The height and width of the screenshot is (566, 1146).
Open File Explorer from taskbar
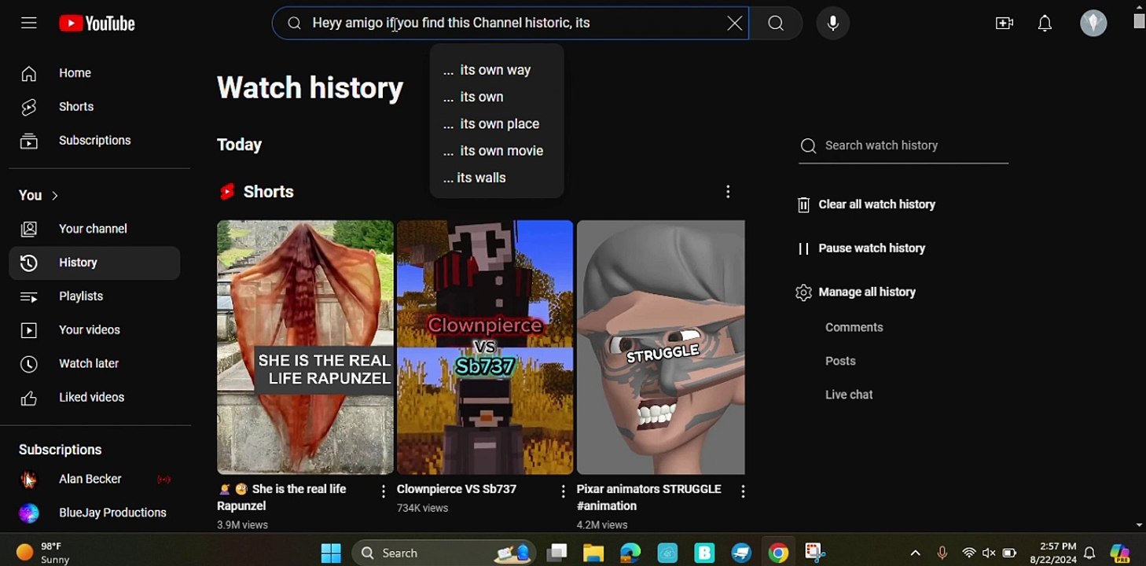pos(593,553)
